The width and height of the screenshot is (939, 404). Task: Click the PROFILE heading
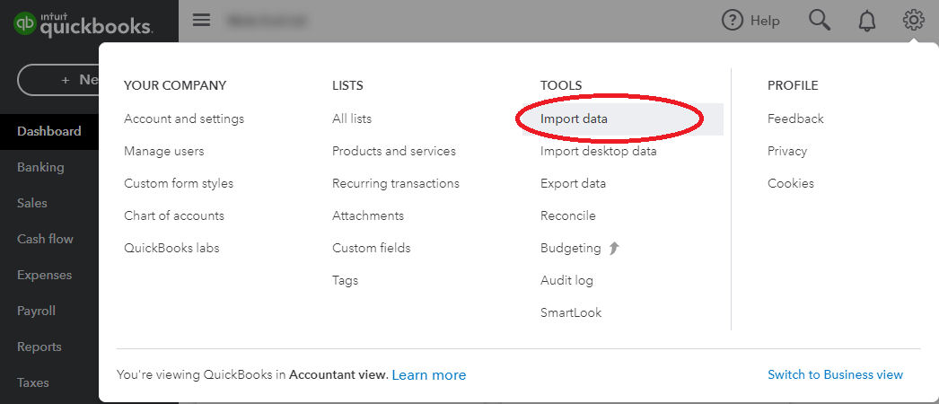[793, 85]
